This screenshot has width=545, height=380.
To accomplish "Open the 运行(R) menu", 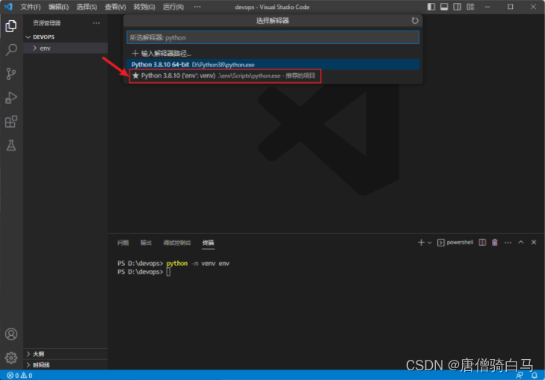I will click(x=173, y=7).
